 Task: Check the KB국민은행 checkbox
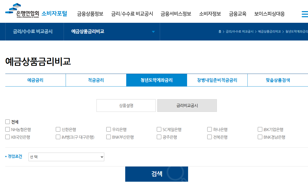[8, 137]
